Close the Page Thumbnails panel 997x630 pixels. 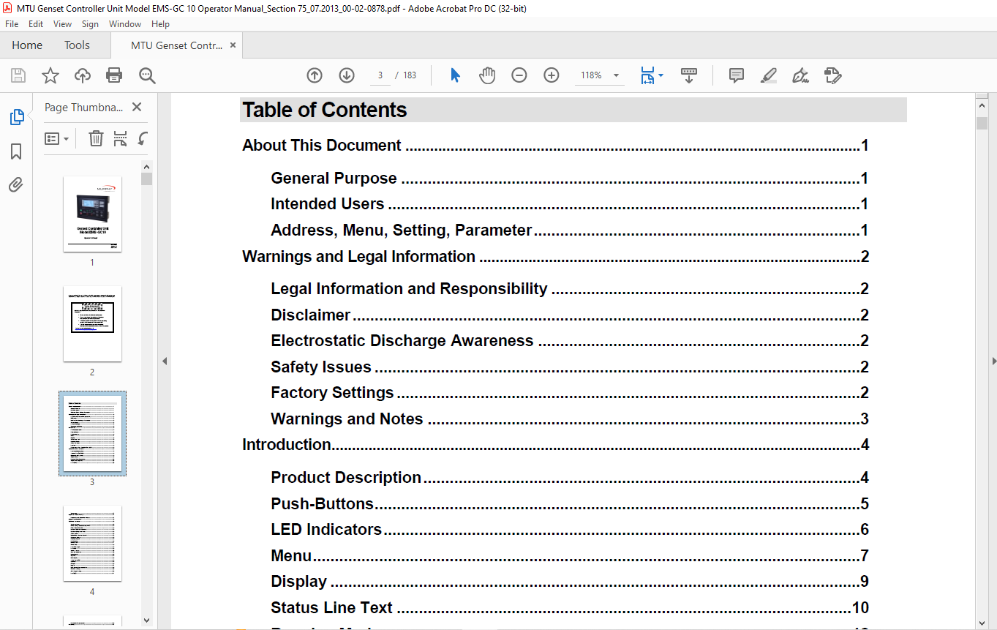pos(137,107)
